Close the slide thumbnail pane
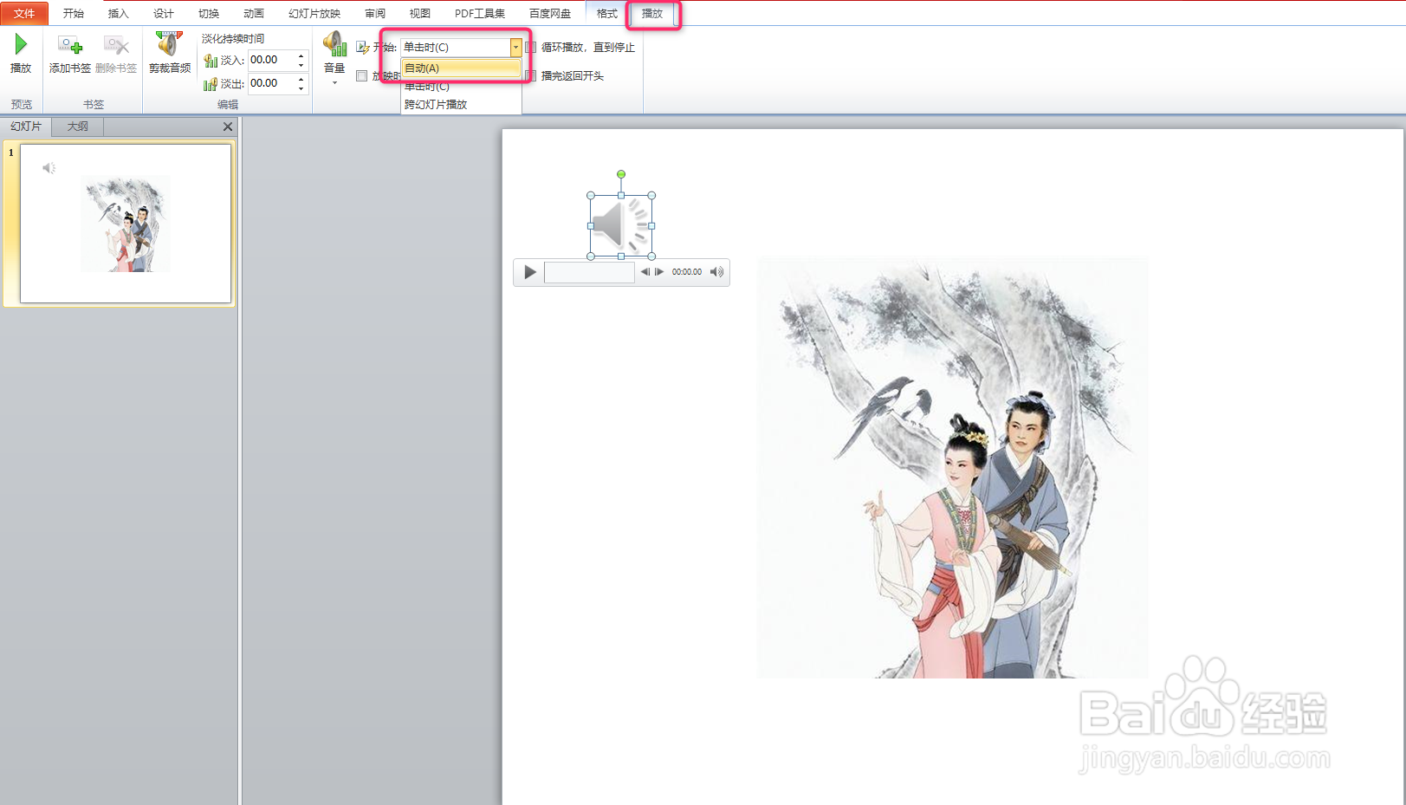 point(228,127)
